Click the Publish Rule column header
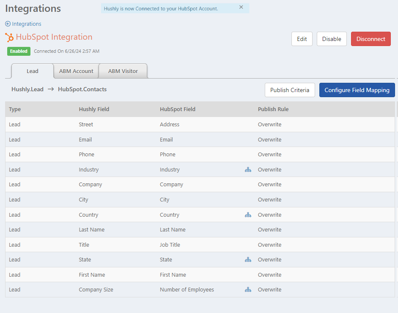 click(273, 109)
